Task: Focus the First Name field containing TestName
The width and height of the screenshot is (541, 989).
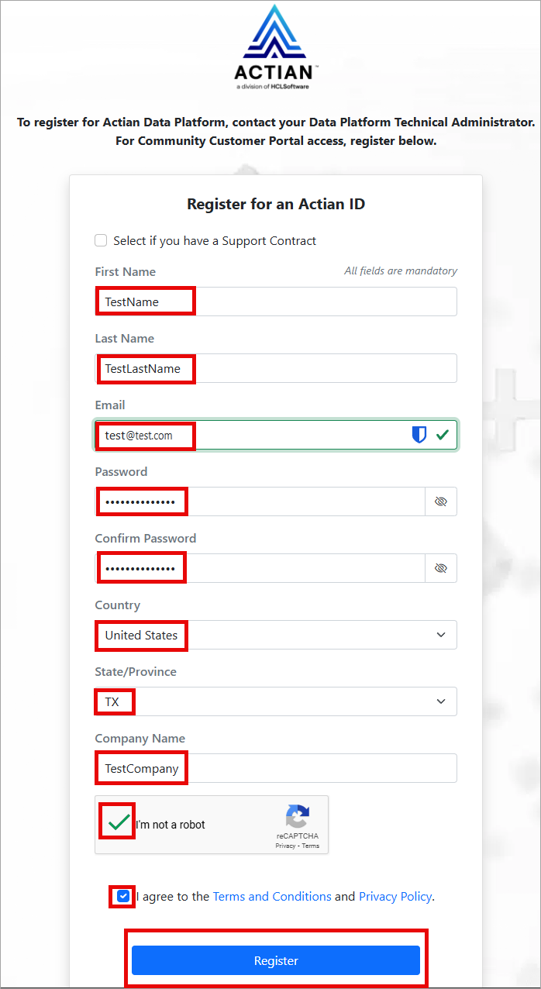Action: tap(276, 302)
